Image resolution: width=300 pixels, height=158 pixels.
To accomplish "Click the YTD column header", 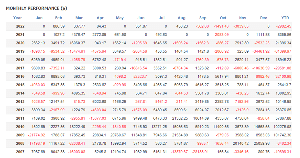I will [x=285, y=18].
